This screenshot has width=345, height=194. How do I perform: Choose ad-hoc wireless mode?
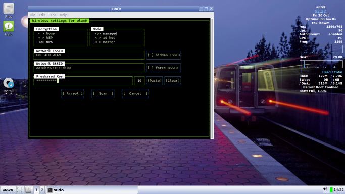(x=105, y=38)
